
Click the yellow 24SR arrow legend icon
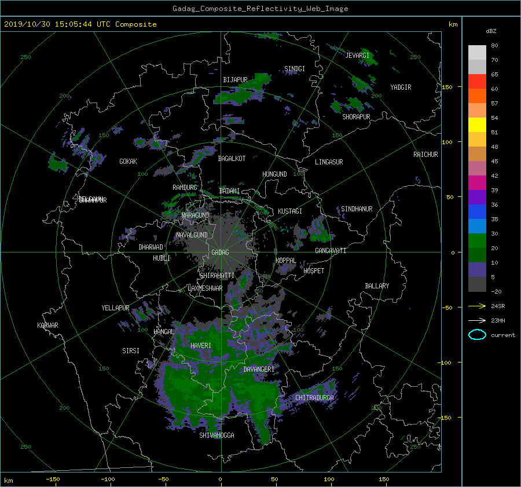[477, 306]
